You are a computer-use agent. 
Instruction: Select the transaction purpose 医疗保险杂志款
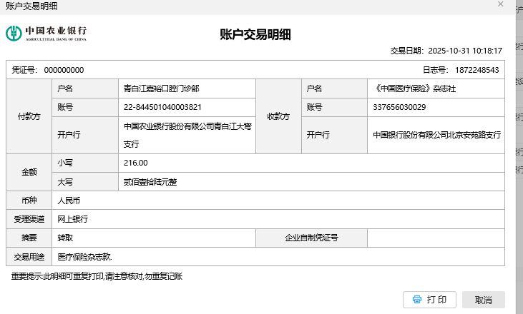point(85,256)
